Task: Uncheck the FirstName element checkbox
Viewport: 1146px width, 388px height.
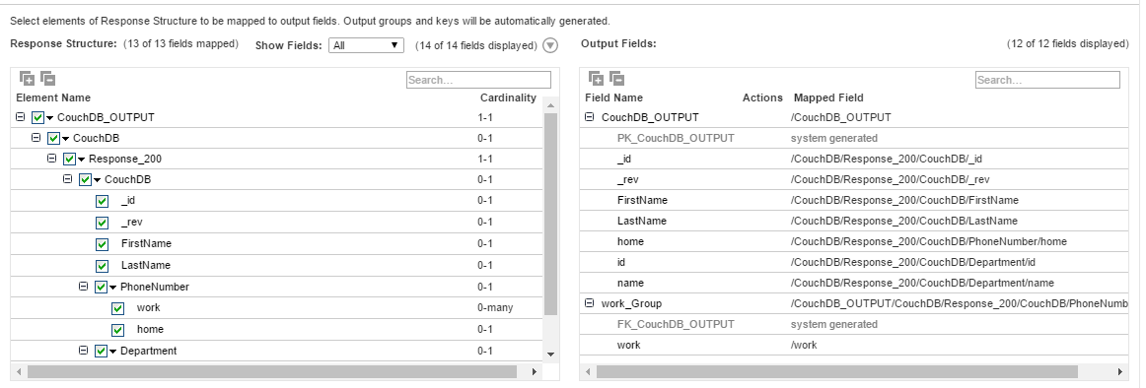Action: (102, 244)
